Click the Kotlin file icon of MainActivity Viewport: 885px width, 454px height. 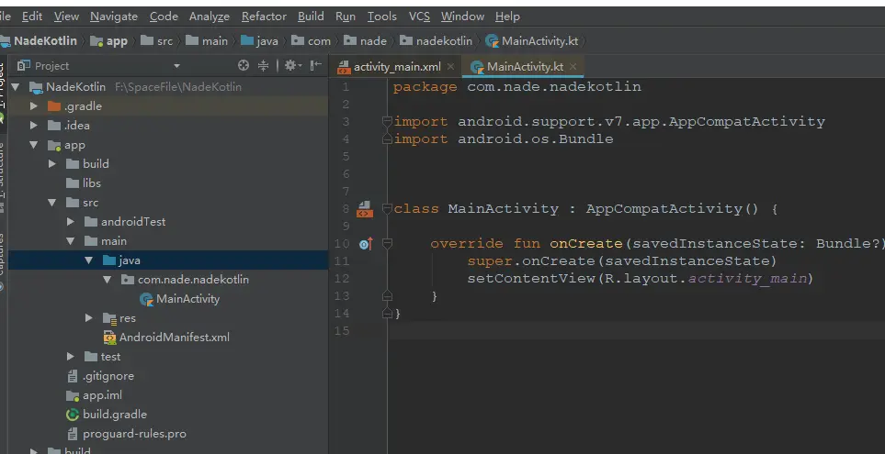[x=146, y=299]
